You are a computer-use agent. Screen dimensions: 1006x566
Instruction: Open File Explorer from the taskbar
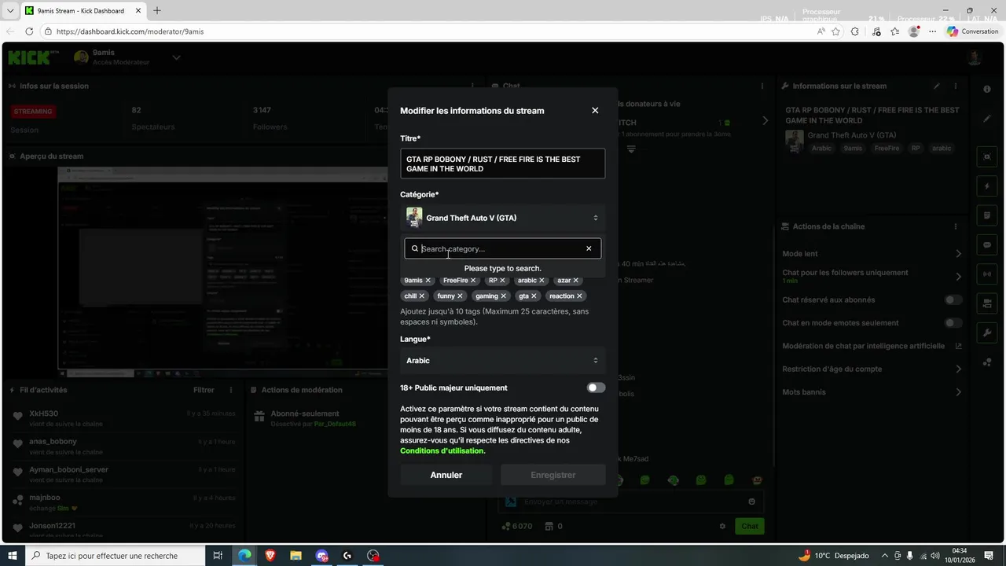point(296,556)
